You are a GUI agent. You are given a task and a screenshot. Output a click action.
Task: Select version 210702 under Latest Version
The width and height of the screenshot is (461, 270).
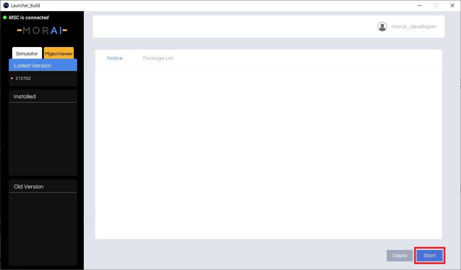tap(23, 78)
